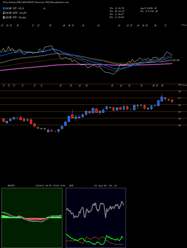Click the '17' price axis label
This screenshot has width=187, height=248.
click(179, 98)
